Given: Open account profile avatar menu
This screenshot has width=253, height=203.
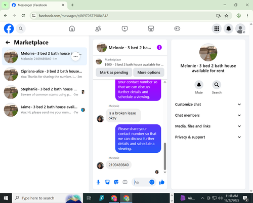Looking at the screenshot, I should click(240, 28).
